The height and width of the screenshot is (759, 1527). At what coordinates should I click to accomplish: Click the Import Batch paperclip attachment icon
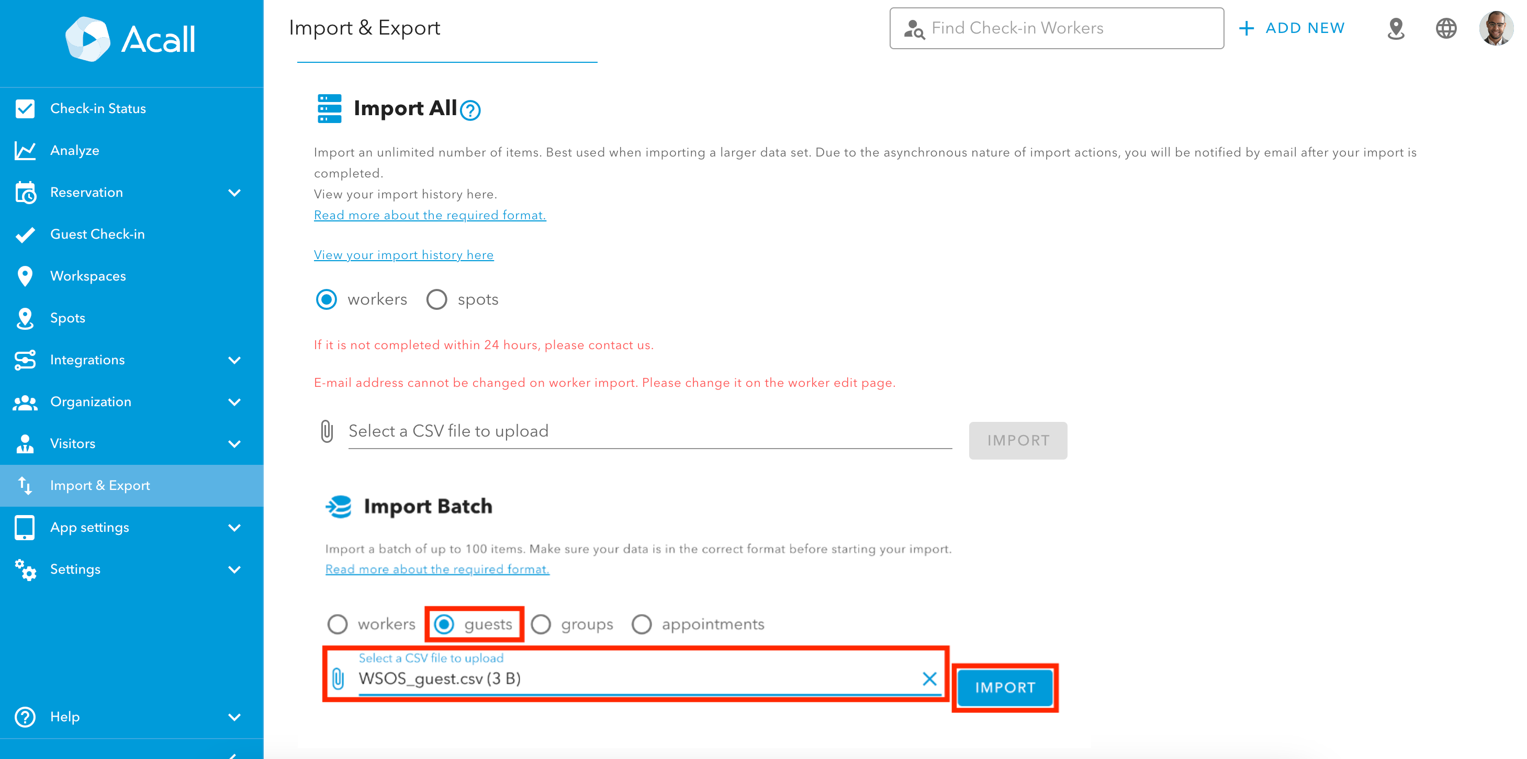click(338, 678)
